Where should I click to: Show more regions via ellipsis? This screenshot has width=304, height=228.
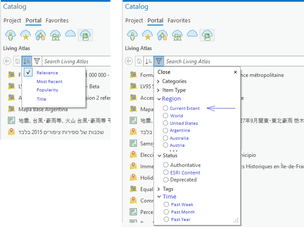[173, 151]
